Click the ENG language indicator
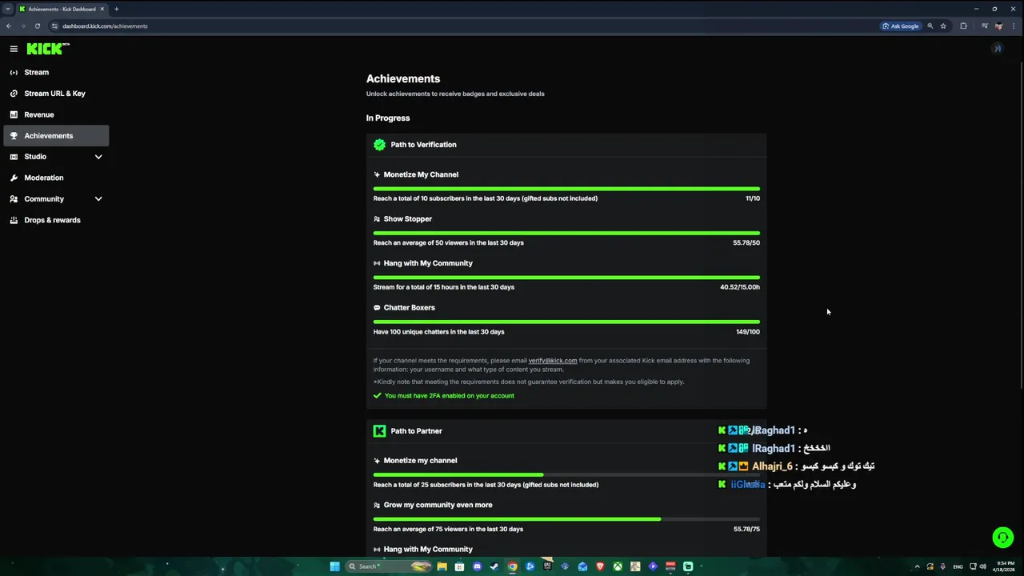The width and height of the screenshot is (1024, 576). click(x=958, y=566)
